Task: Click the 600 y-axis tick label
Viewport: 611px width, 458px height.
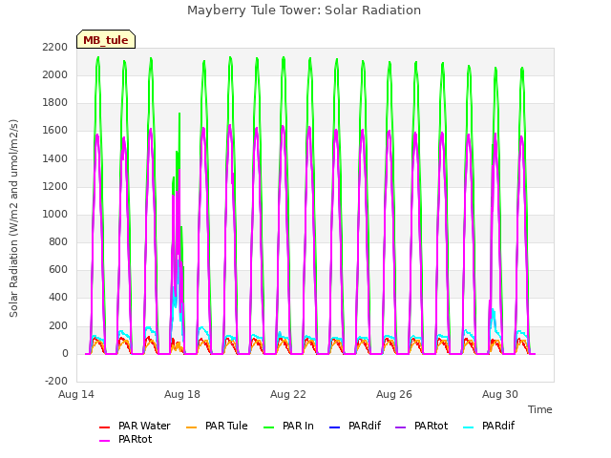Action: tap(58, 269)
